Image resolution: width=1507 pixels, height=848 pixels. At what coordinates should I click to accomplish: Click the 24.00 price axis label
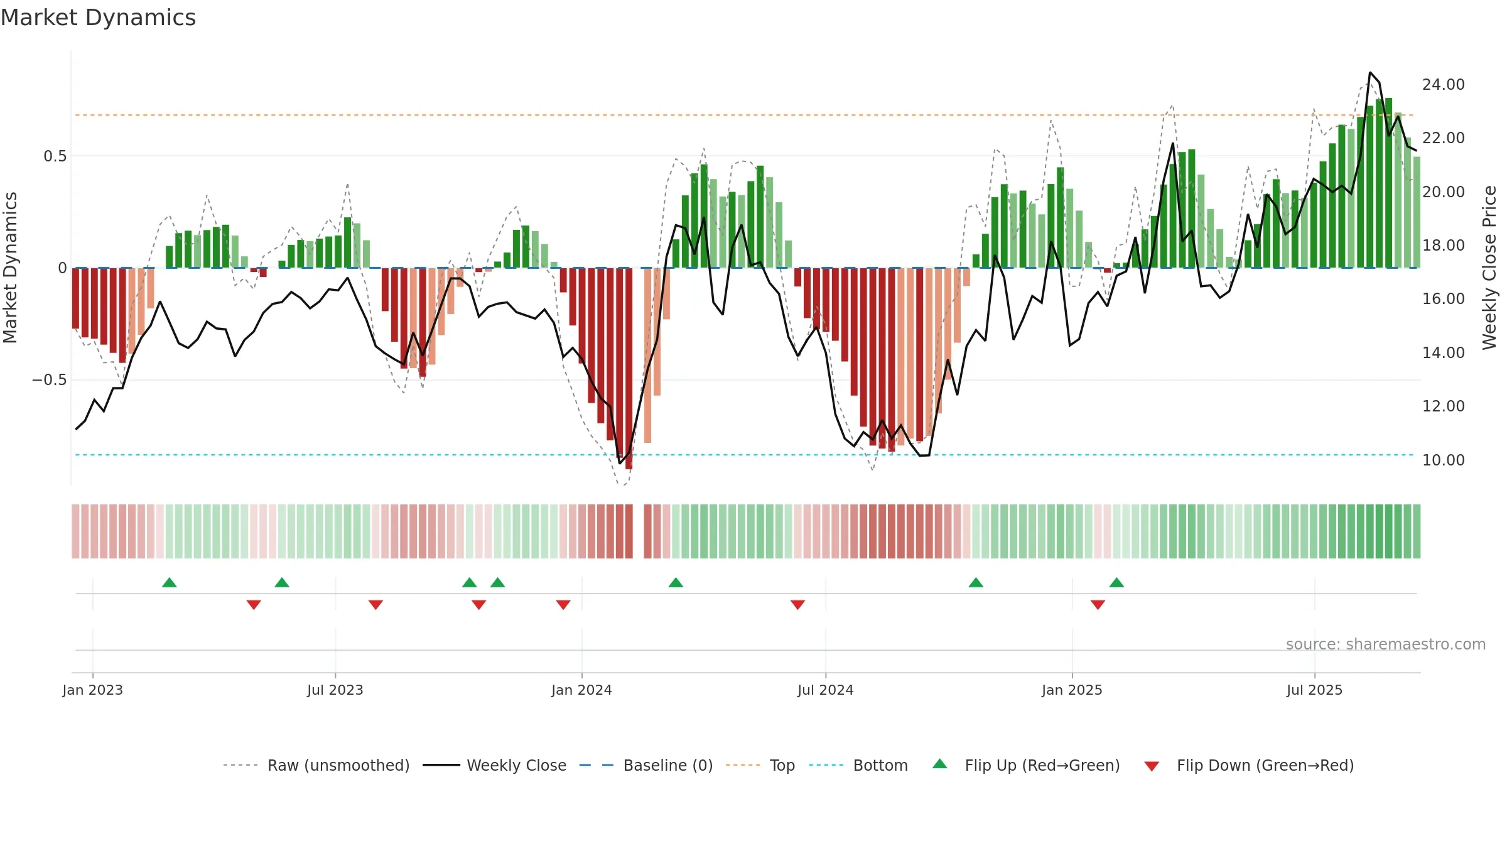coord(1444,85)
